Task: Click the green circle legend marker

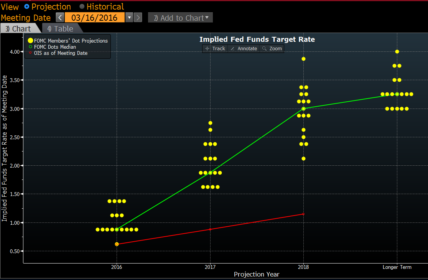Action: [x=30, y=47]
